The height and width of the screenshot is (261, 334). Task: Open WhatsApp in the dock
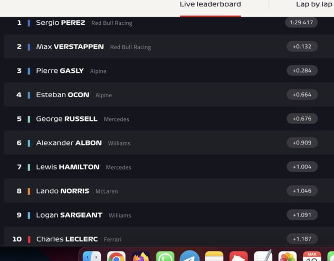[x=165, y=256]
